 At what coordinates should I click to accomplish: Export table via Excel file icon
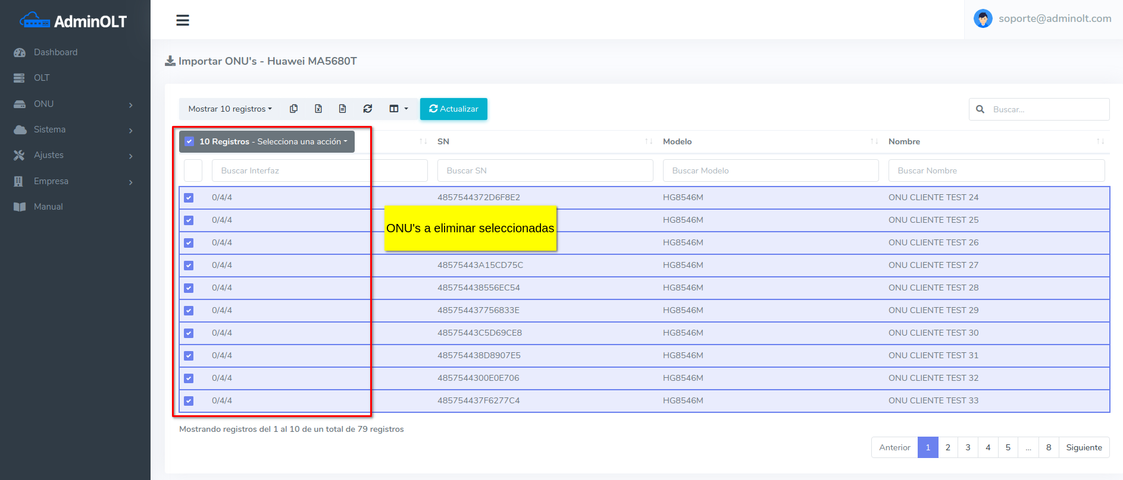pos(318,109)
